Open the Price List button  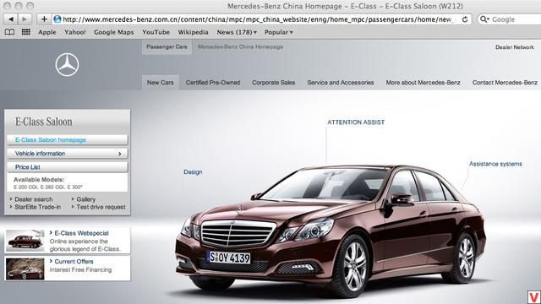68,167
